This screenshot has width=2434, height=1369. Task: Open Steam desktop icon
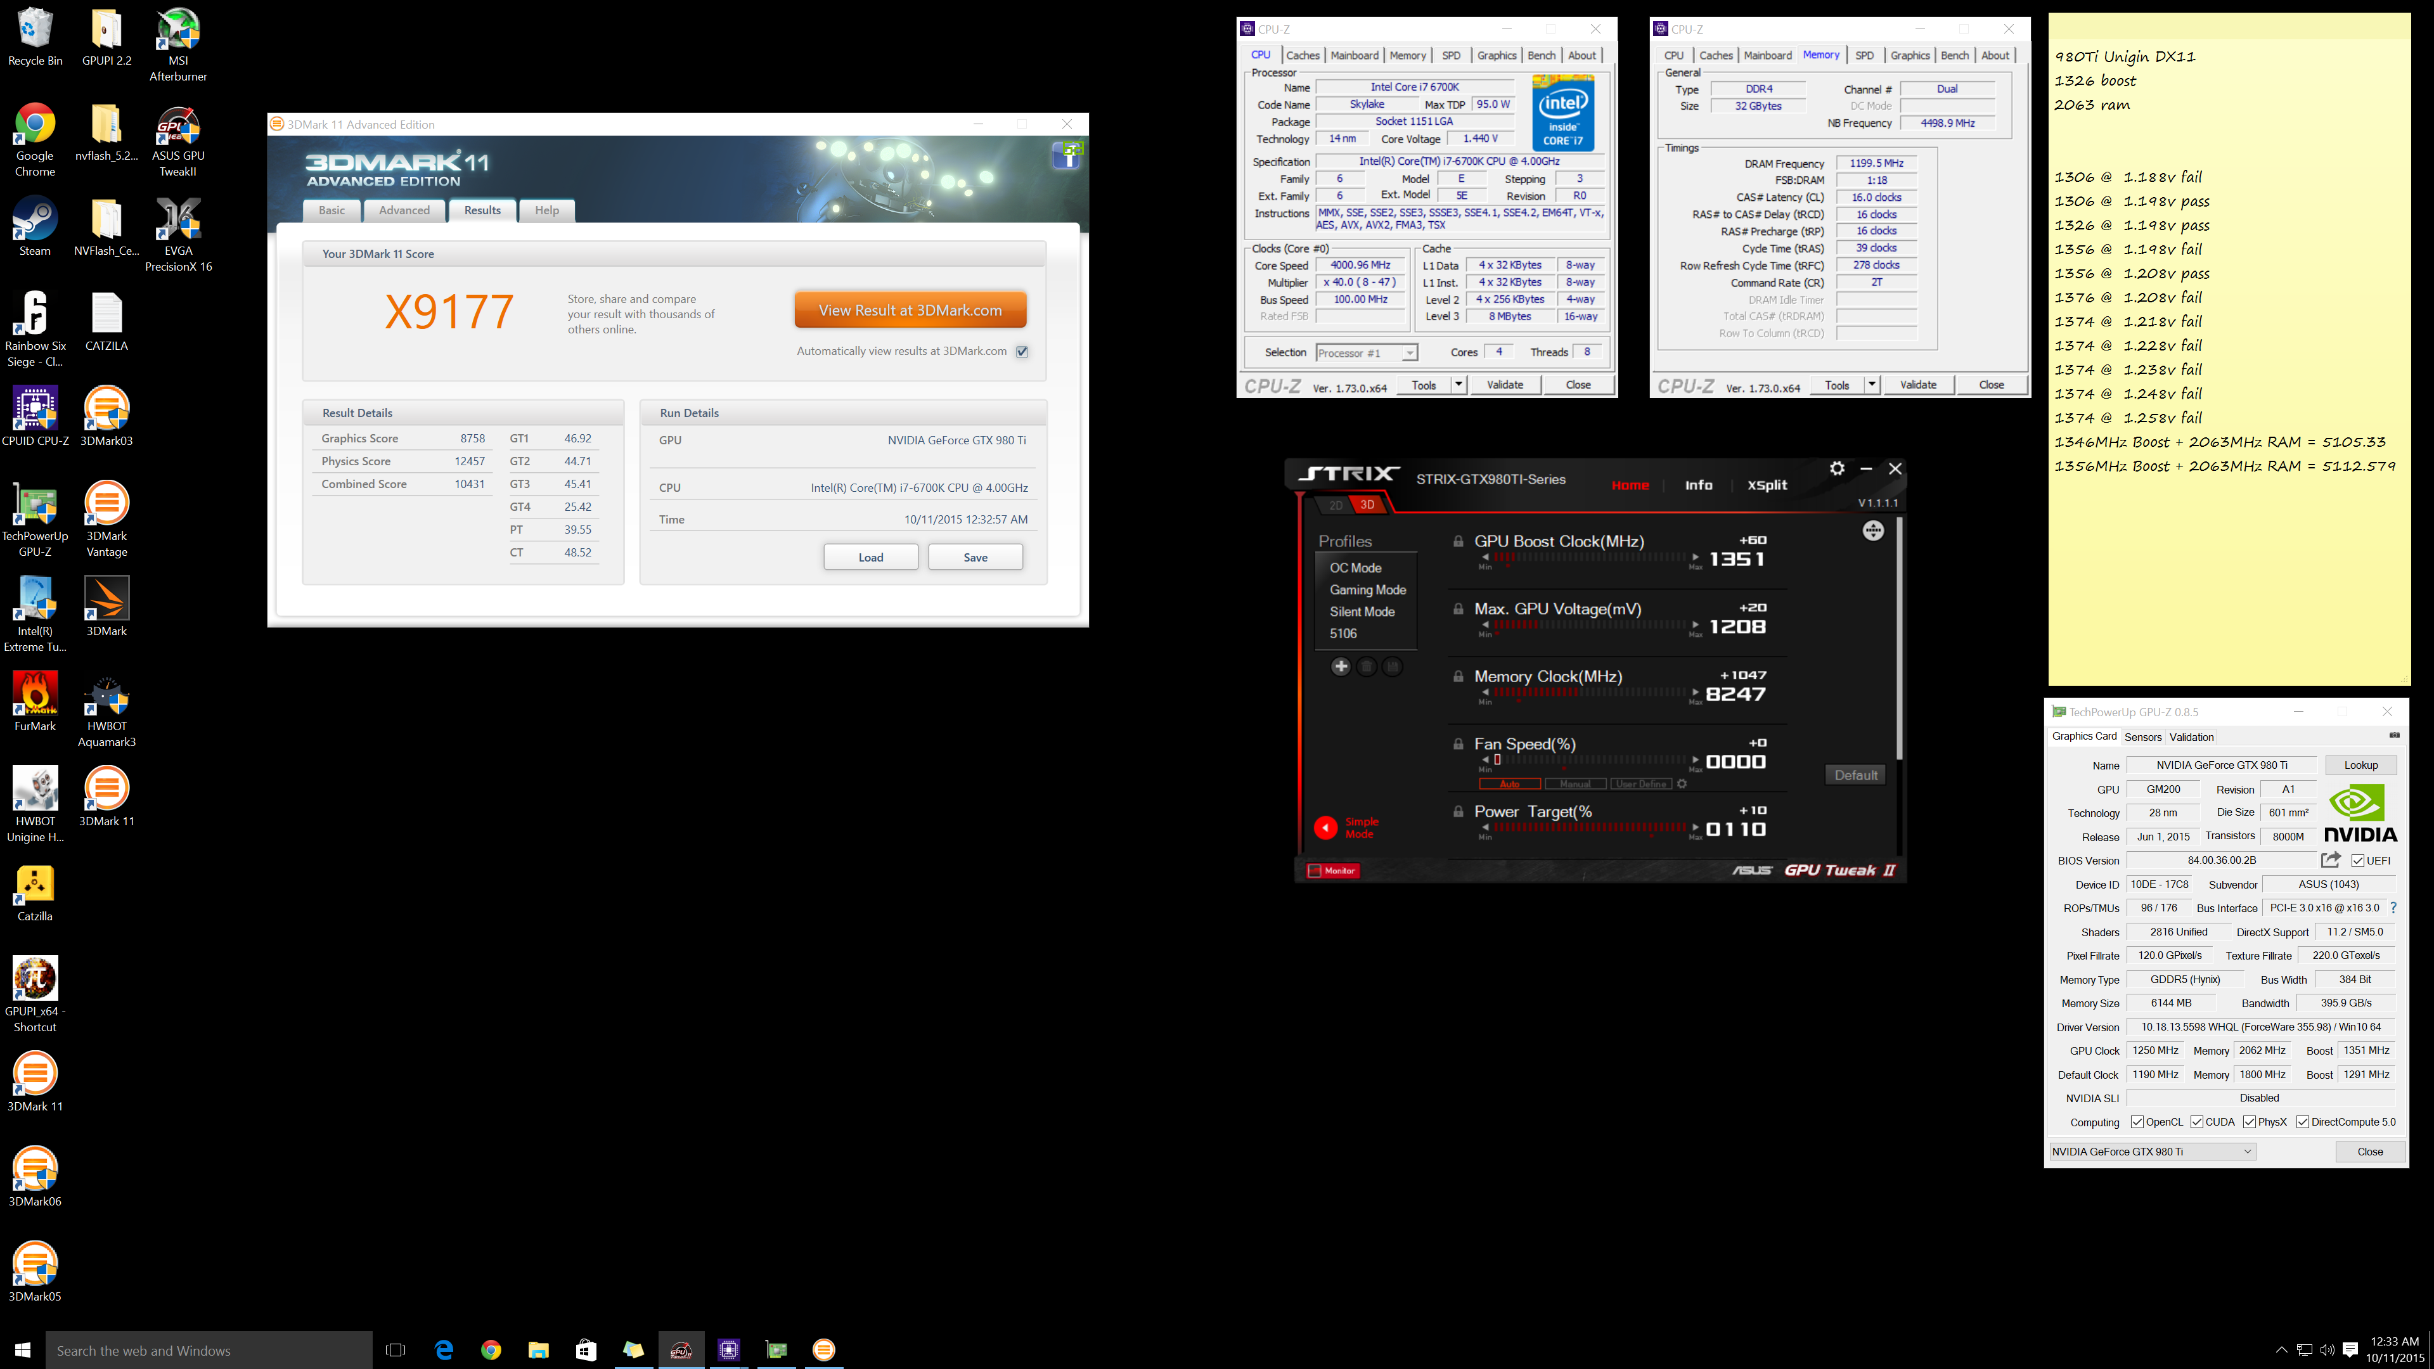click(35, 227)
